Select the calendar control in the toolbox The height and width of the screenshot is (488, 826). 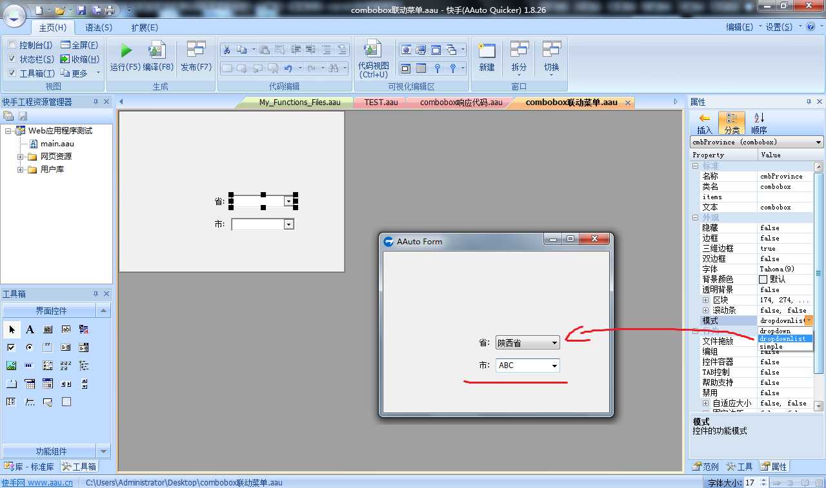[48, 384]
